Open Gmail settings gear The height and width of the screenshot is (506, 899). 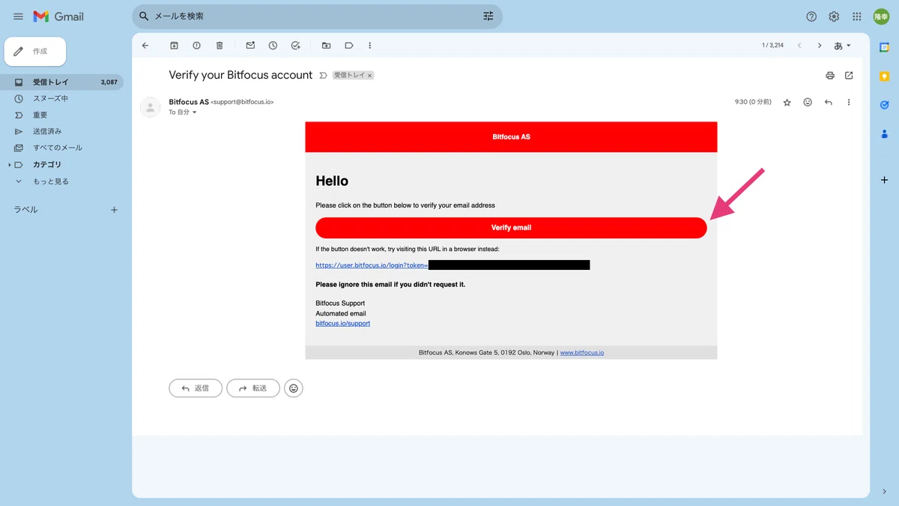(x=834, y=16)
